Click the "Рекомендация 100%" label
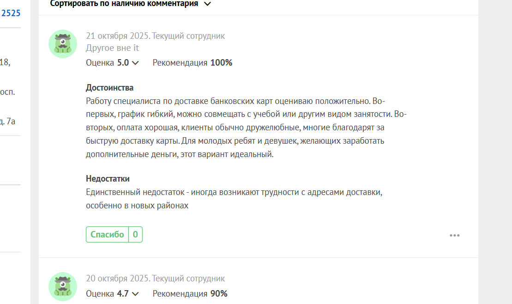 tap(192, 63)
